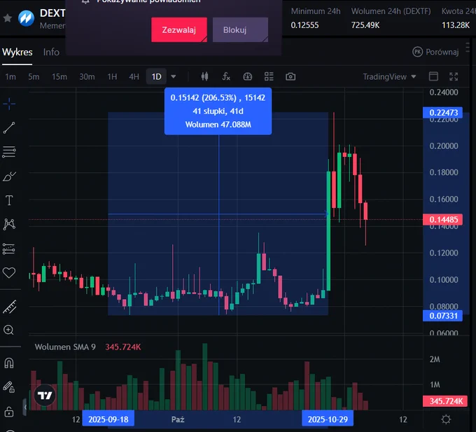Activate the zoom-in magnifier tool
Screen dimensions: 476x432
pos(9,330)
